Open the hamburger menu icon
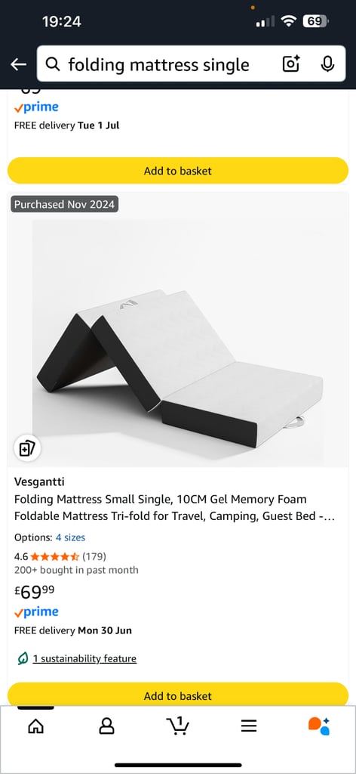This screenshot has width=356, height=774. [x=249, y=726]
